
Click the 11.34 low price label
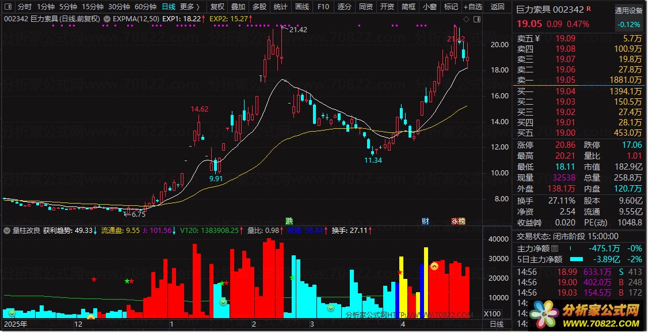click(373, 160)
